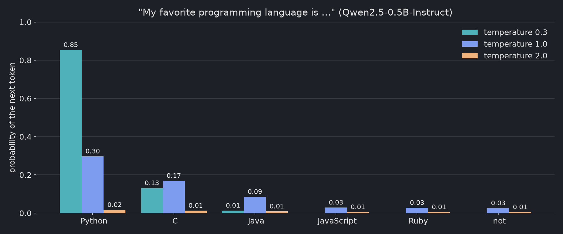Click the y-axis label 'probability of the next token'
This screenshot has height=234, width=563.
point(12,118)
